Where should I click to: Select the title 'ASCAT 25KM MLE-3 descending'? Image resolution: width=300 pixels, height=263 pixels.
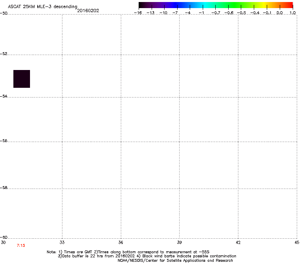click(43, 7)
